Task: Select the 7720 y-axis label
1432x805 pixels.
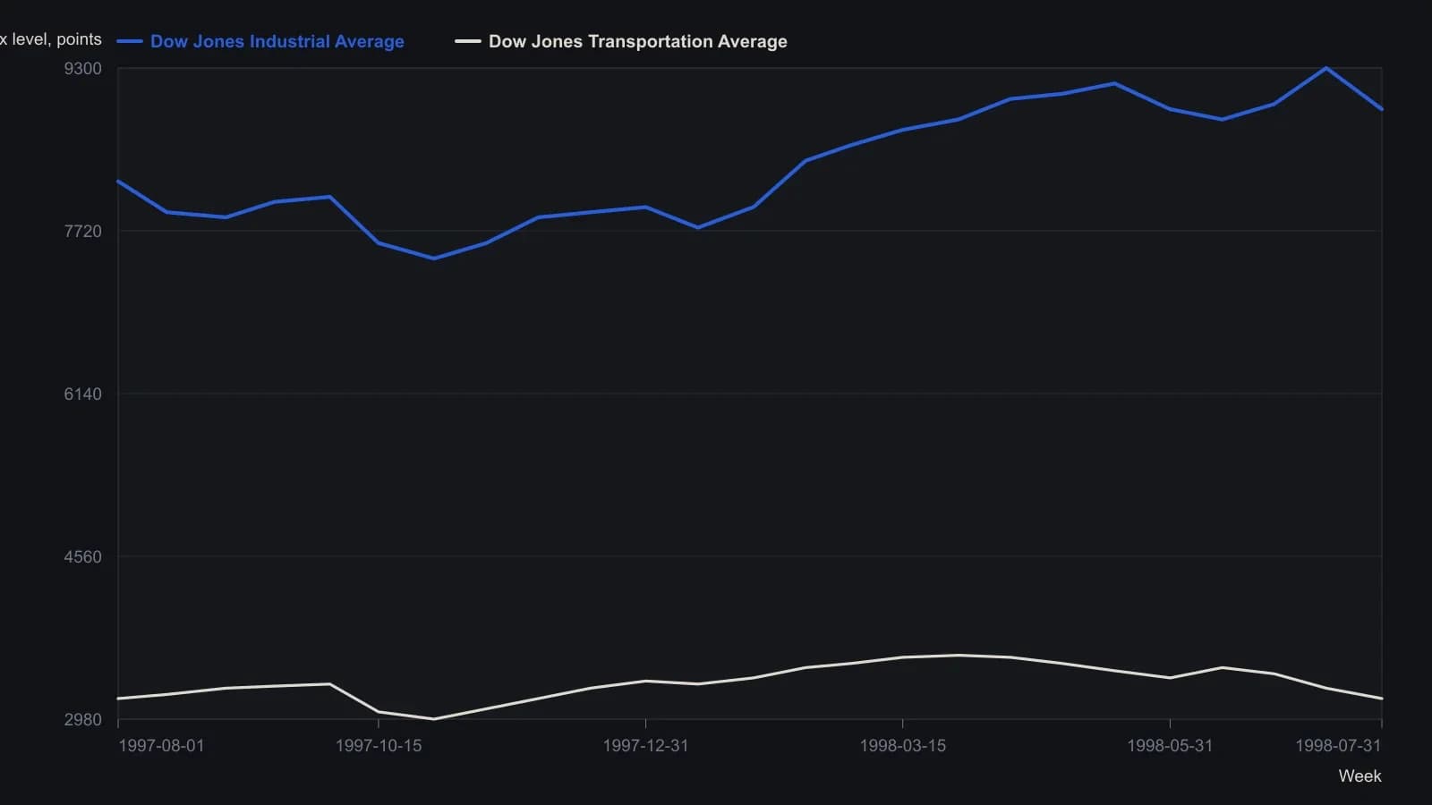Action: tap(83, 232)
